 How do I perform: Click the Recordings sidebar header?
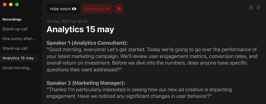point(12,19)
